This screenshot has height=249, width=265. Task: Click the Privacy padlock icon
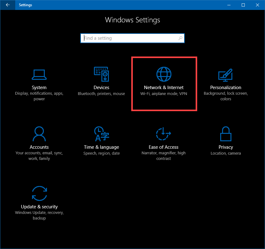pos(226,134)
